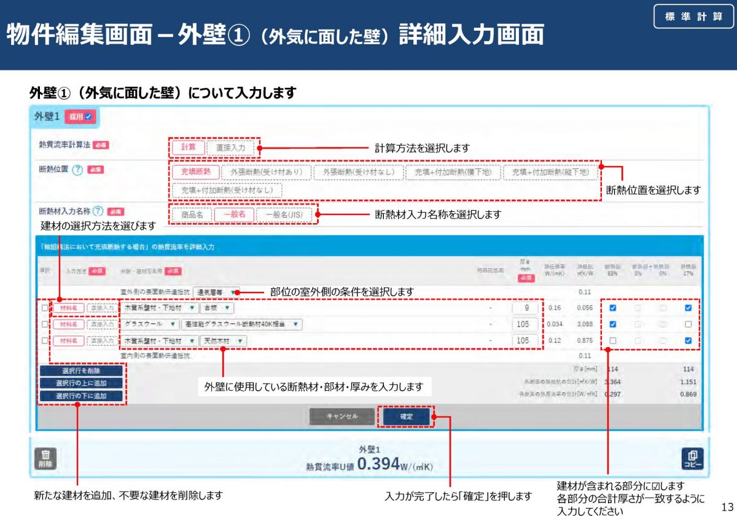Open the 高性能グラスウール断熱材40K相当 dropdown
The image size is (737, 521).
pyautogui.click(x=241, y=324)
